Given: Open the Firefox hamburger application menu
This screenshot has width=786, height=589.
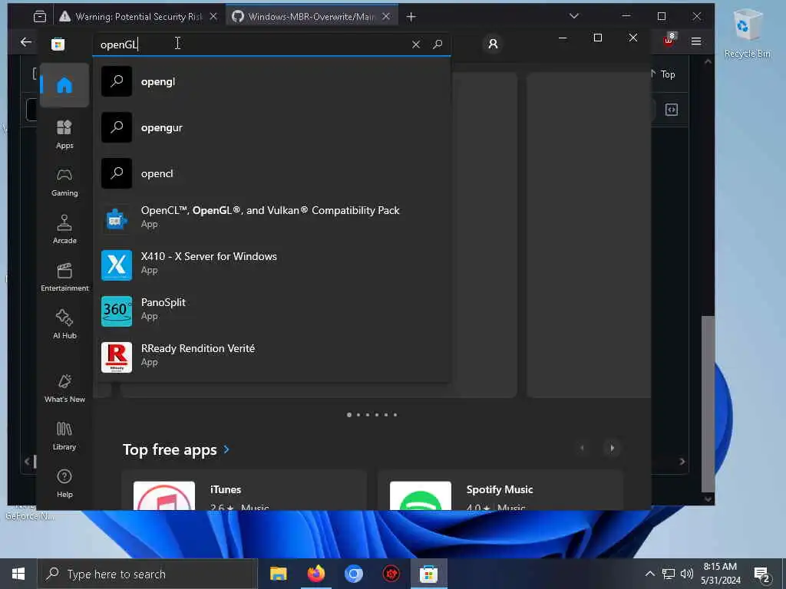Looking at the screenshot, I should tap(695, 41).
